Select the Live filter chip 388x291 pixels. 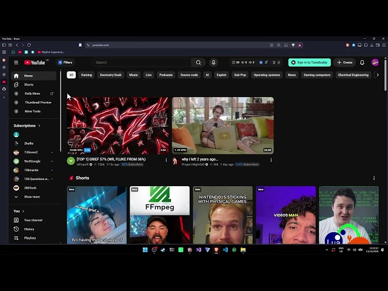149,75
